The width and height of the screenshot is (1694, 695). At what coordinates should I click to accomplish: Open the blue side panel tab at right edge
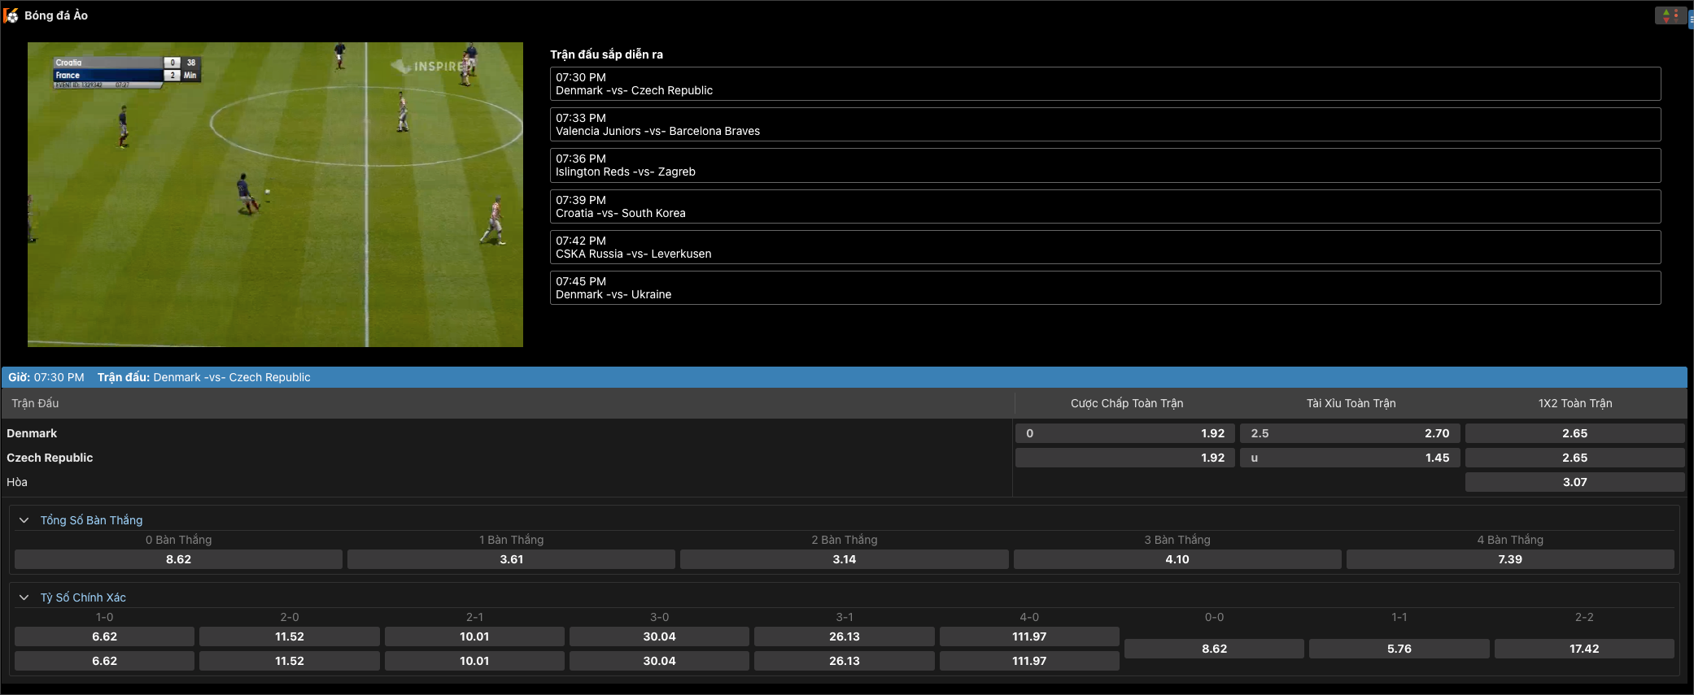click(1691, 20)
